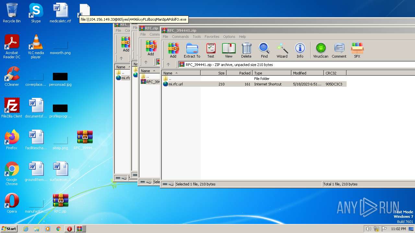The image size is (415, 233).
Task: Select the parent '..' folder row
Action: [254, 79]
